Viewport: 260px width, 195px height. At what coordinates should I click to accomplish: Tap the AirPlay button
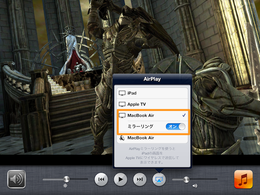coord(159,179)
